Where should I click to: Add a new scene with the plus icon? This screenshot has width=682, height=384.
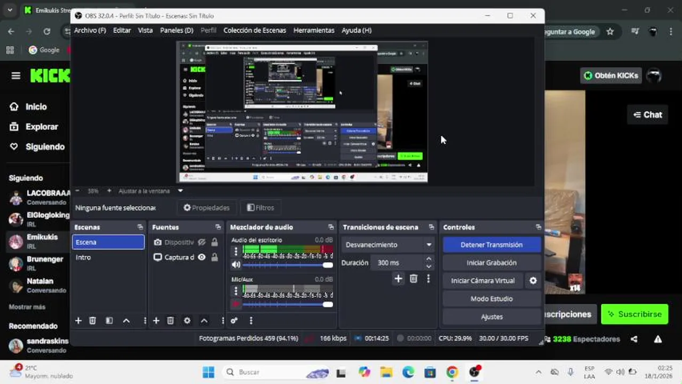78,321
